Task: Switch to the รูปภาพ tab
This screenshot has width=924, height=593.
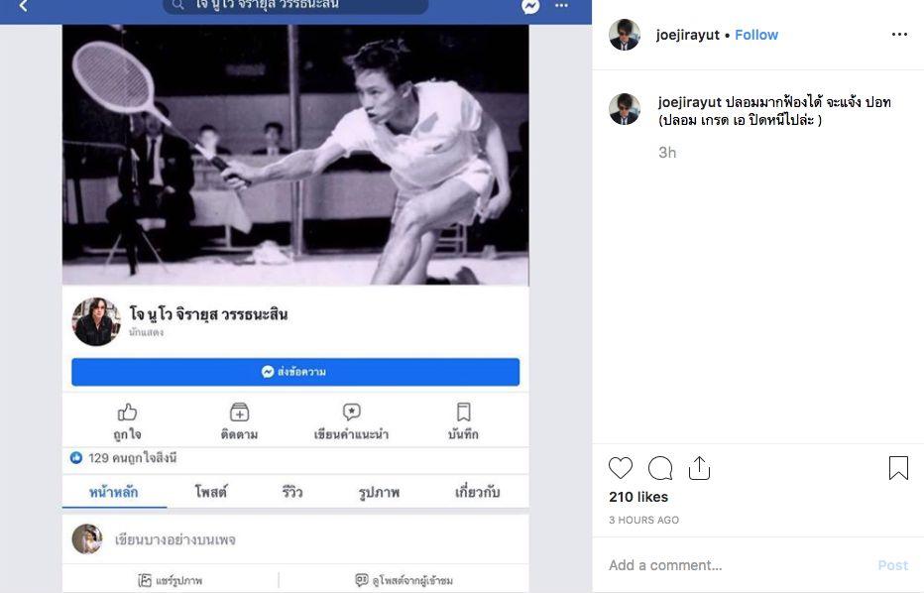Action: pos(379,492)
